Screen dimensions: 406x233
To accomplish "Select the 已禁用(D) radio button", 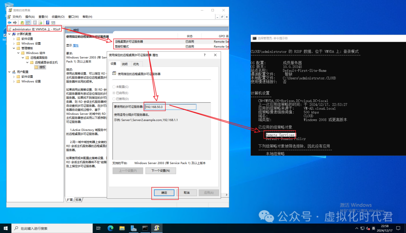I will click(x=114, y=99).
